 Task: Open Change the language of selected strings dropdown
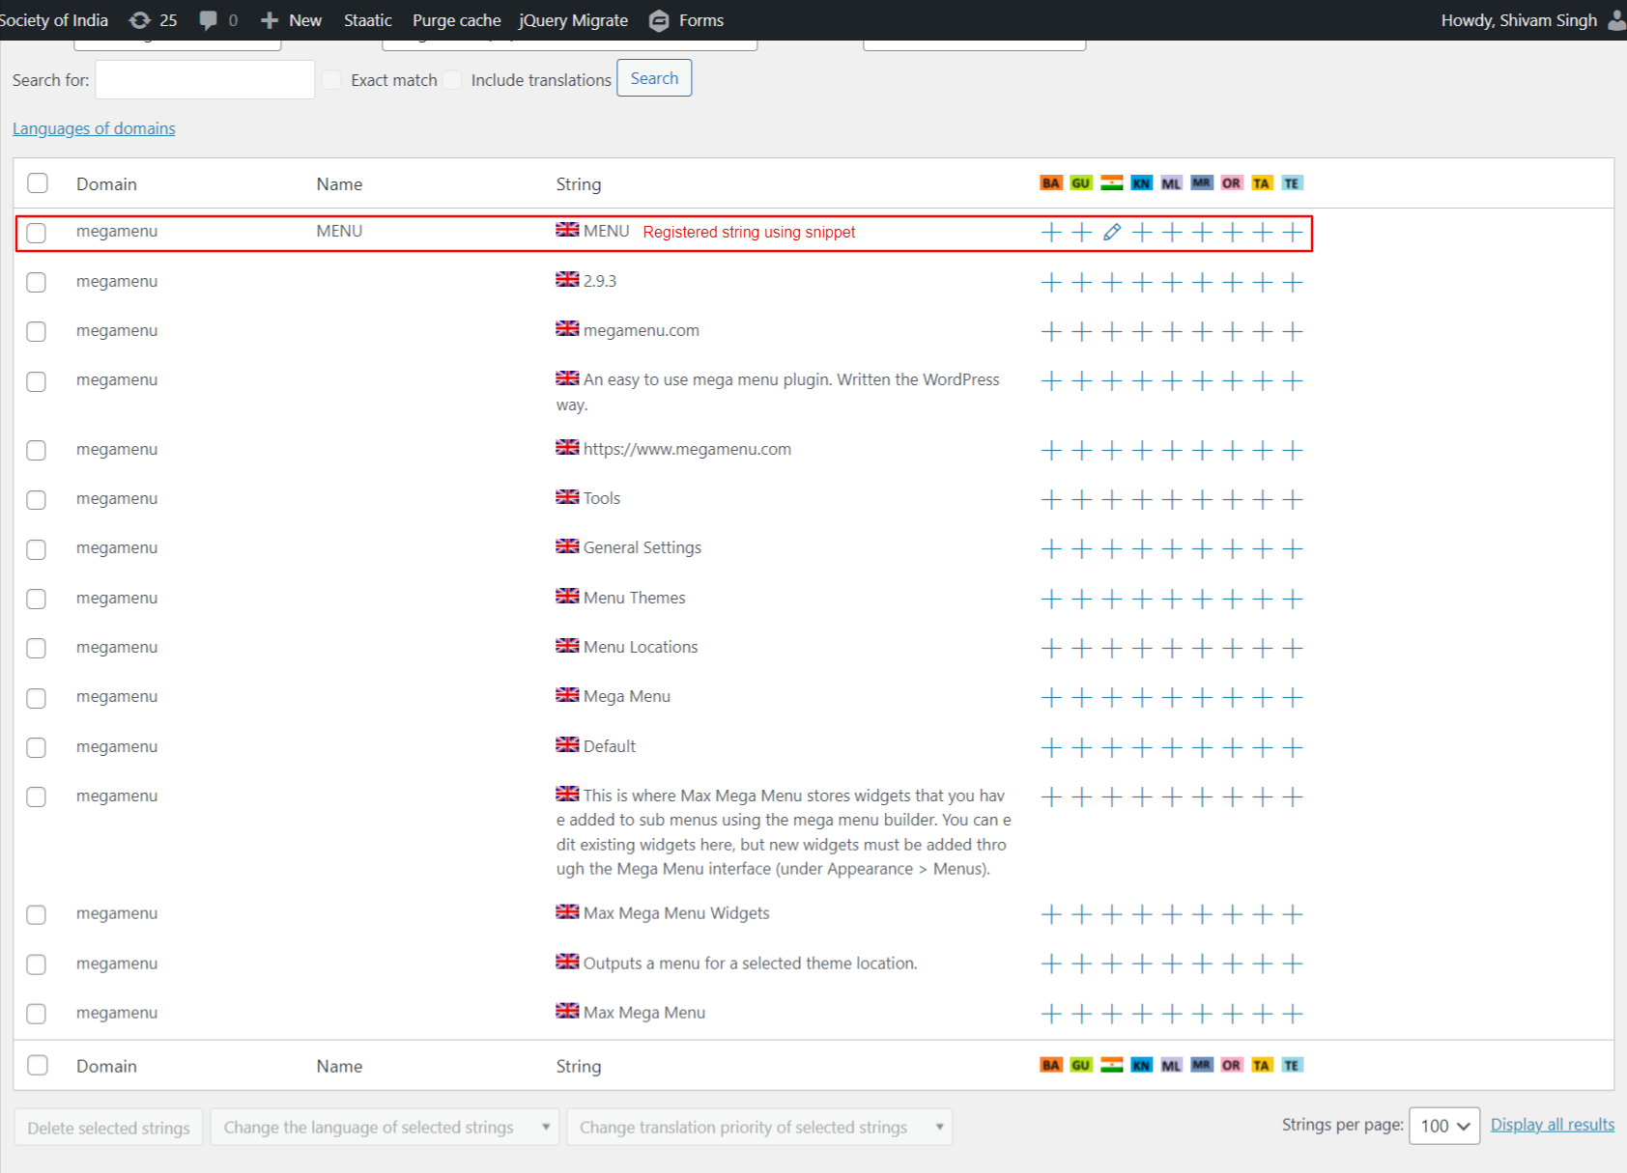point(385,1127)
